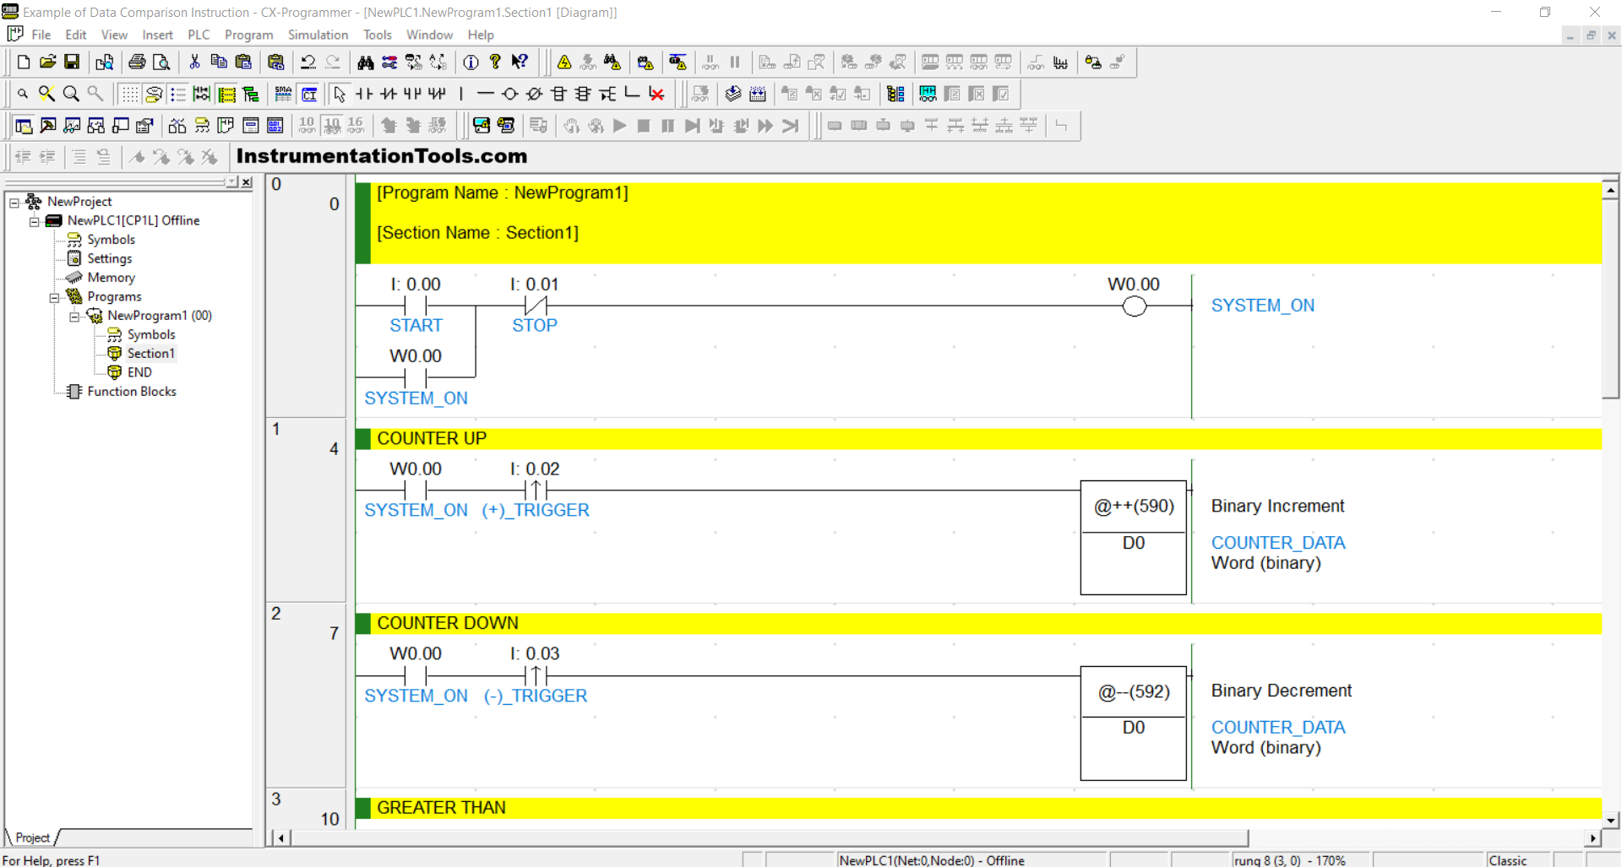Toggle the grid display button

coord(129,94)
